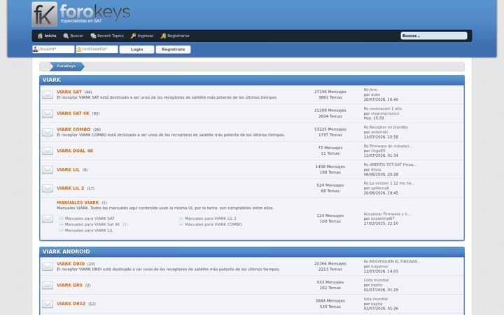Open subforum Manuales para VIARK LIL 2
Viewport: 504px width, 315px height.
(x=211, y=218)
